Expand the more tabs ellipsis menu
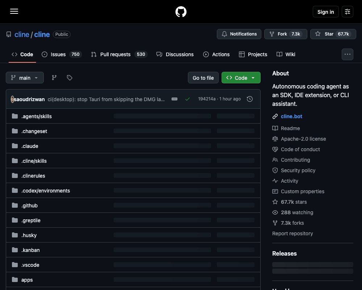This screenshot has width=362, height=290. point(347,54)
